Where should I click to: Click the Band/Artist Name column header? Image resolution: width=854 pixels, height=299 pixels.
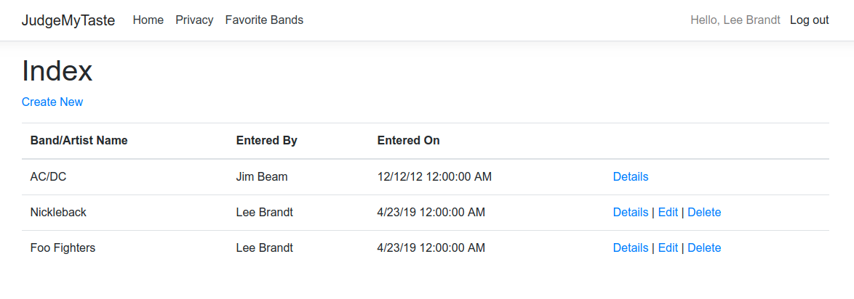pos(79,141)
